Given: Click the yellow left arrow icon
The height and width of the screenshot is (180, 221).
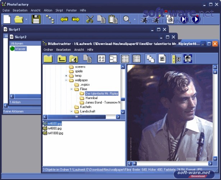Looking at the screenshot, I should coord(64,19).
